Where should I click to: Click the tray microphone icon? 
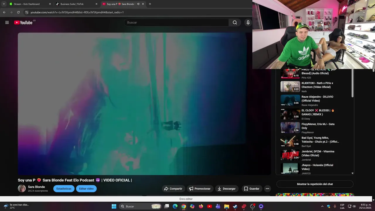click(335, 206)
